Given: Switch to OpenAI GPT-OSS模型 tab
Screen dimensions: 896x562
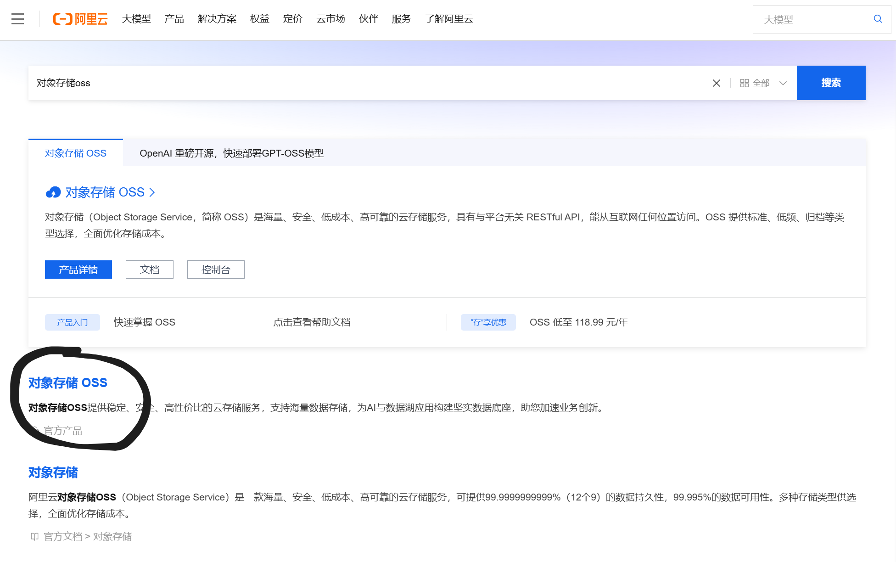Looking at the screenshot, I should 231,153.
